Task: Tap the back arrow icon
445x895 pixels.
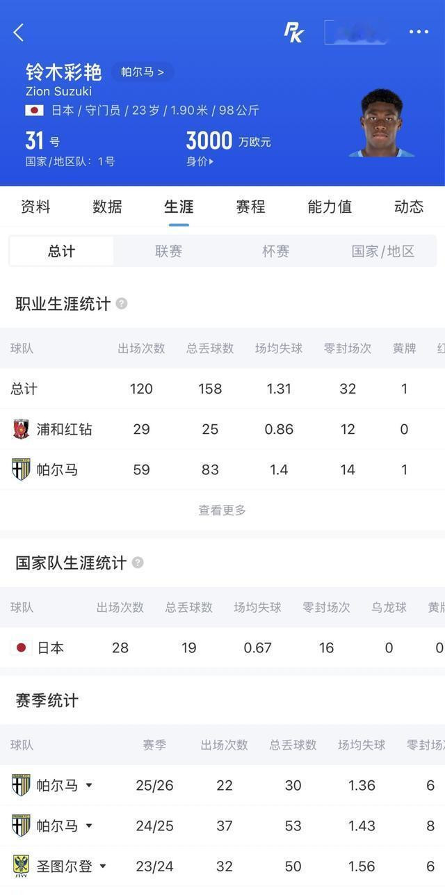Action: (19, 32)
